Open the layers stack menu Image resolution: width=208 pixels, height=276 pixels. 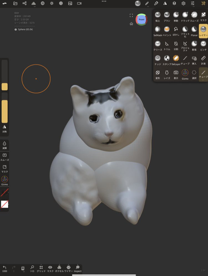174,3
